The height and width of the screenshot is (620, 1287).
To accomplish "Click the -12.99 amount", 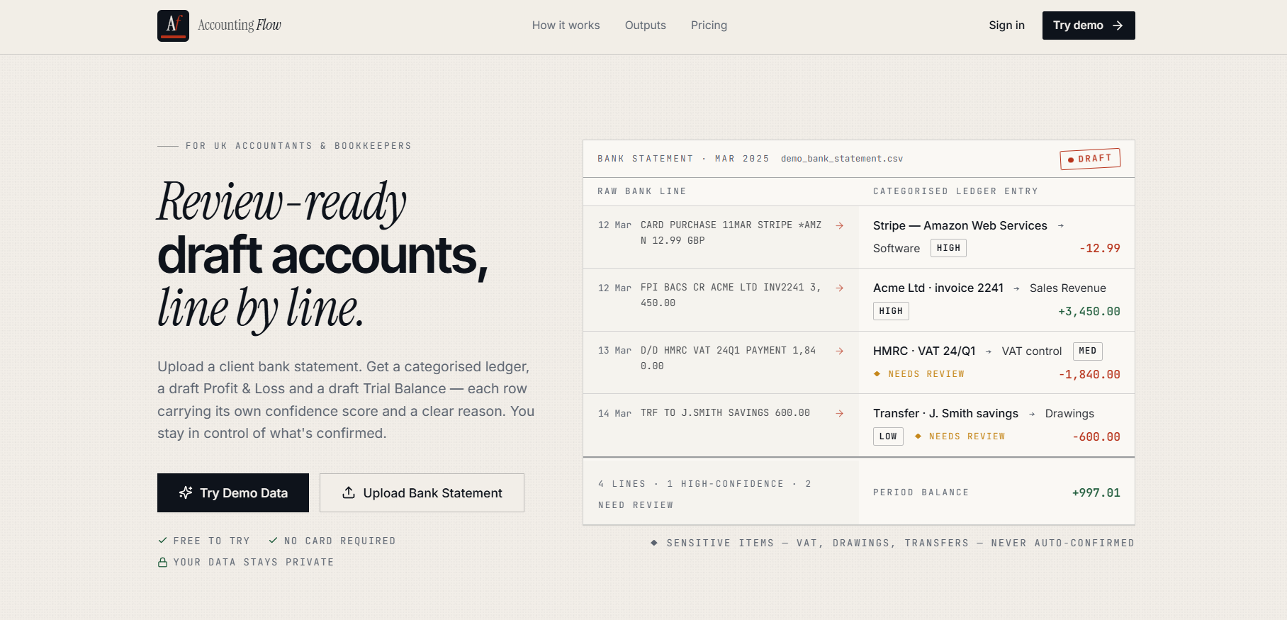I will [x=1100, y=248].
